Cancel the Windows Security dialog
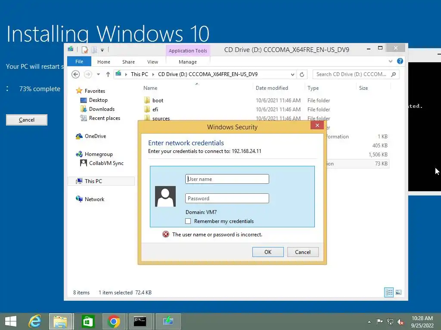 pos(303,252)
